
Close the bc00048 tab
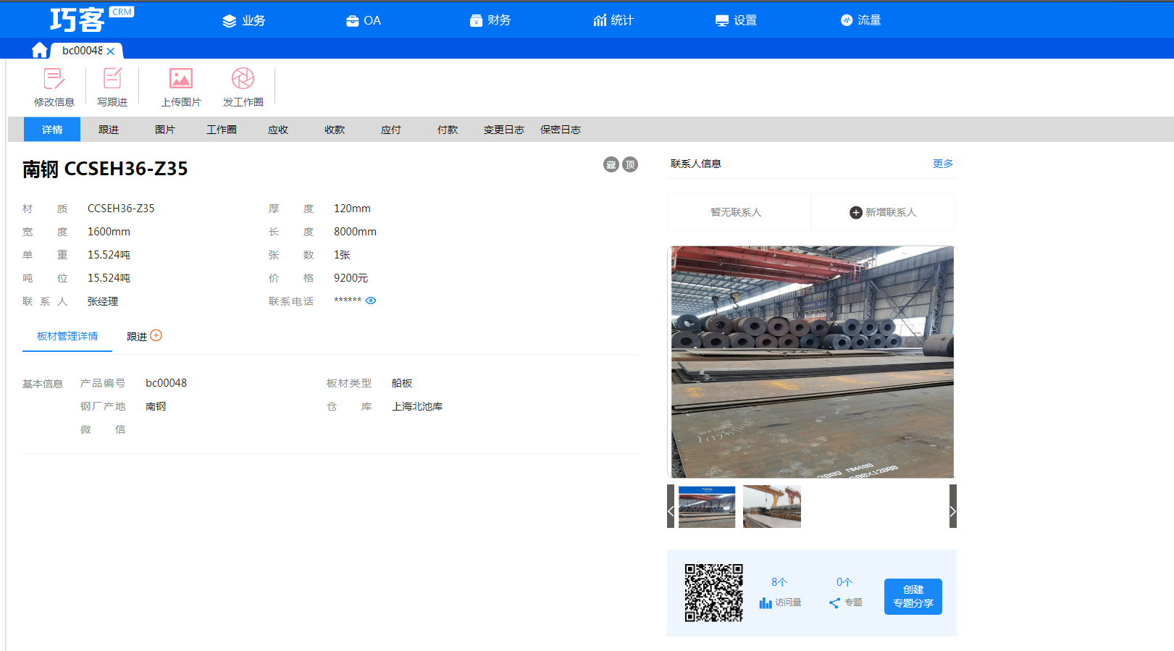[111, 51]
